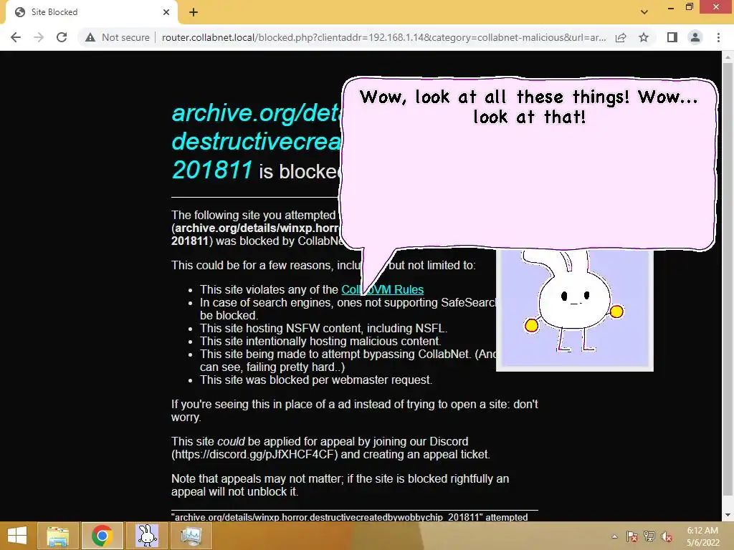Restore down the Chrome window
Image resolution: width=734 pixels, height=550 pixels.
[689, 7]
